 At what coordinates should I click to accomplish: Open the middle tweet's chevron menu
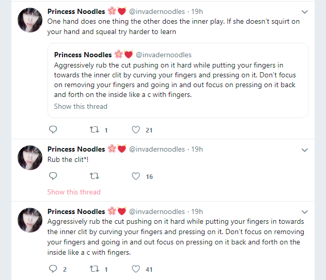point(304,150)
